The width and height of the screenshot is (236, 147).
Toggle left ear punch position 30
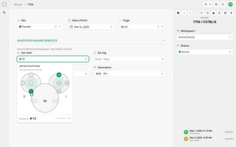click(x=59, y=91)
